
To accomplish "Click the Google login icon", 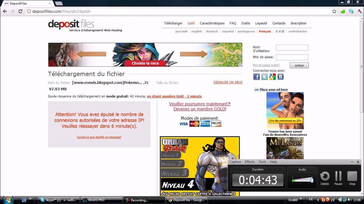I will tap(272, 77).
